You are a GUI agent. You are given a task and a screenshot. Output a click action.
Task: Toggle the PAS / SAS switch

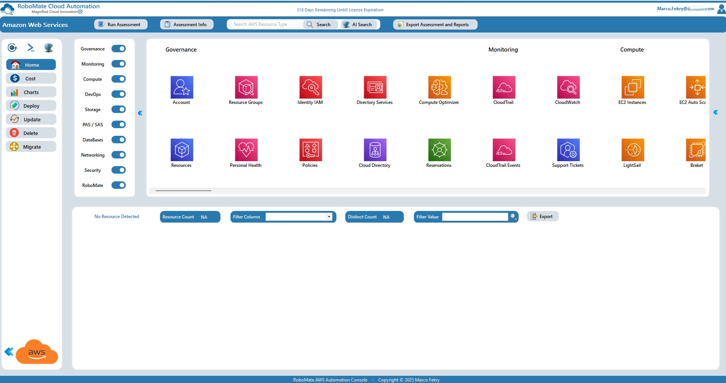(119, 124)
